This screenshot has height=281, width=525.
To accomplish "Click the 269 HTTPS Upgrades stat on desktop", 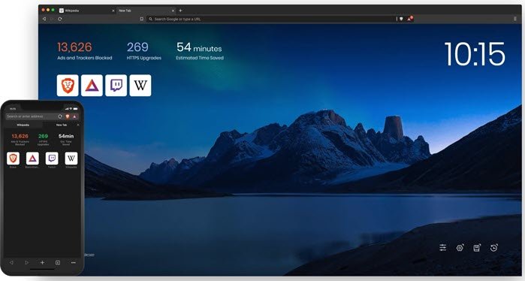I will (144, 51).
